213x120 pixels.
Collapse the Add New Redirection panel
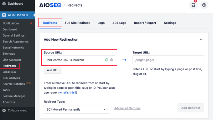click(201, 39)
